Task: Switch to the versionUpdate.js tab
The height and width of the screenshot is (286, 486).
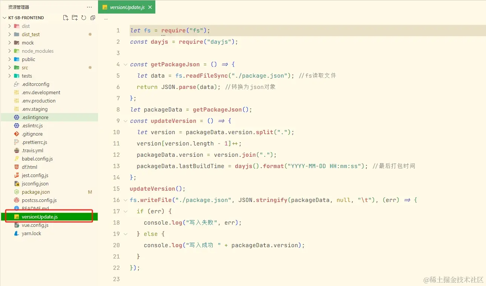Action: pyautogui.click(x=124, y=7)
